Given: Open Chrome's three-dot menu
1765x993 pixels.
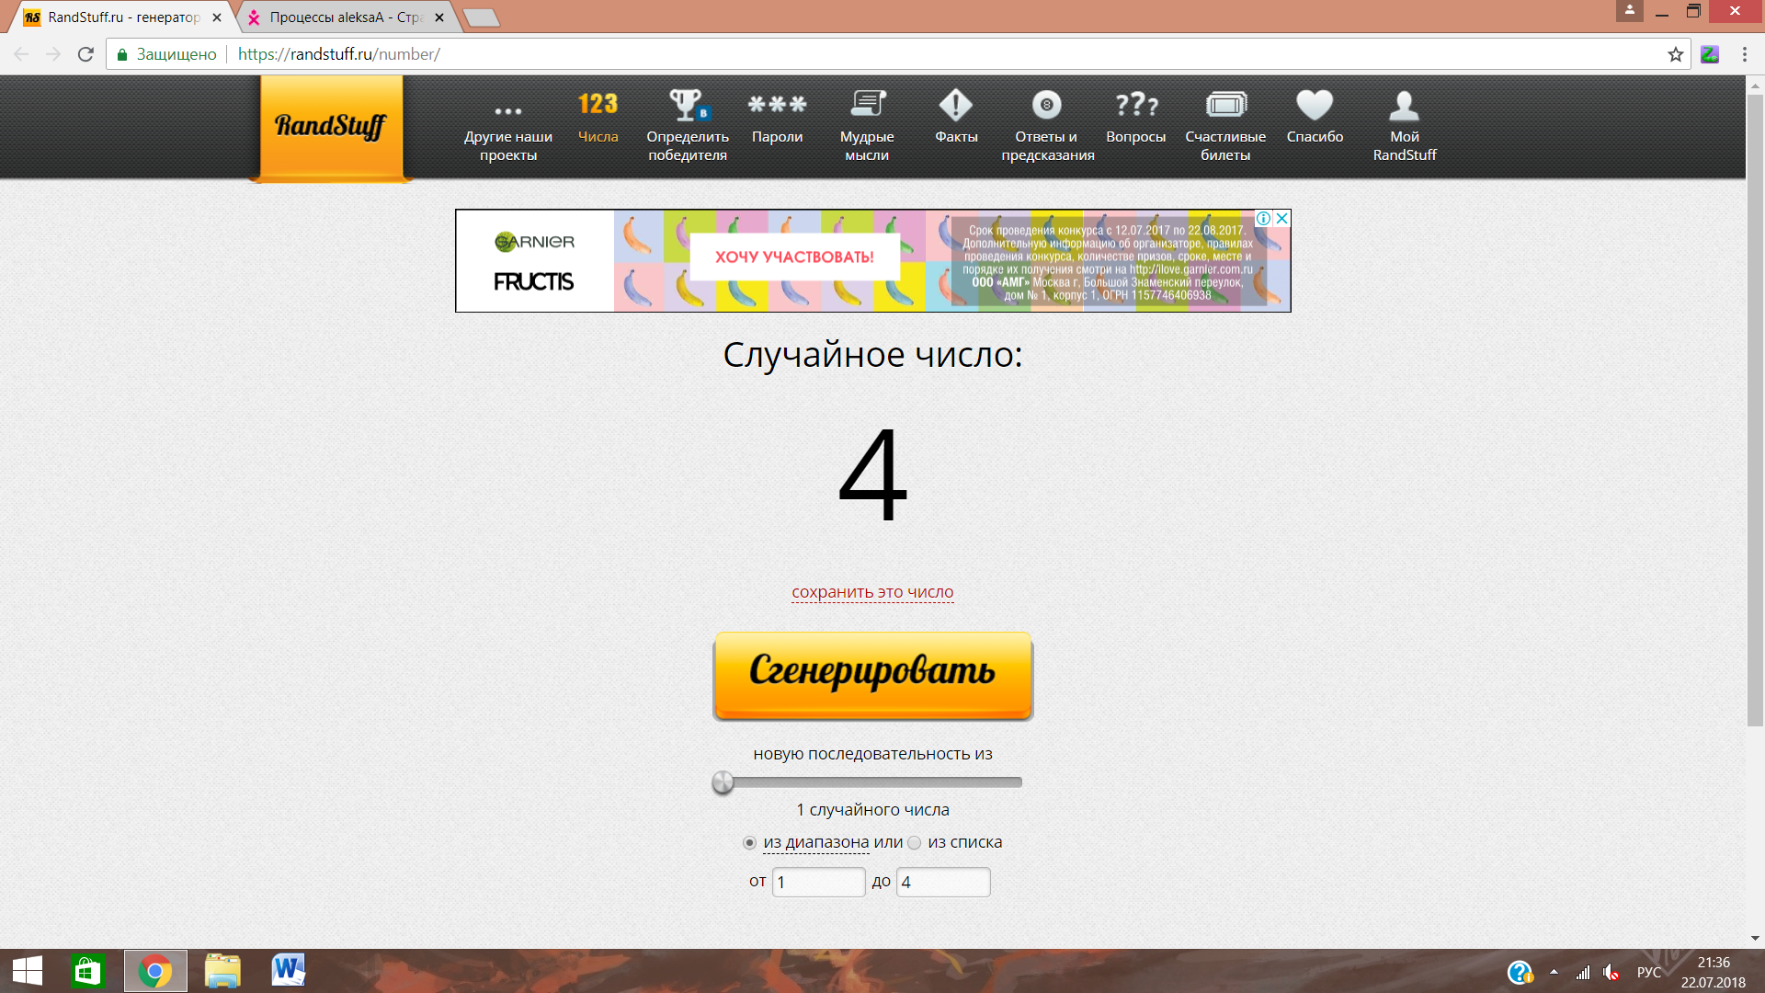Looking at the screenshot, I should pyautogui.click(x=1744, y=54).
